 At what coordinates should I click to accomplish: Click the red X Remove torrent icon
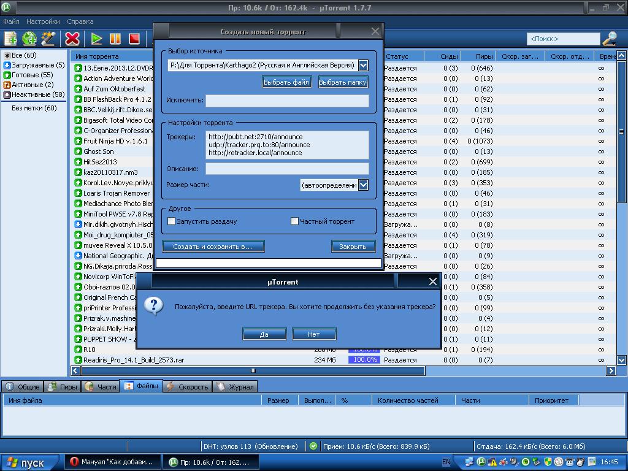pyautogui.click(x=72, y=39)
